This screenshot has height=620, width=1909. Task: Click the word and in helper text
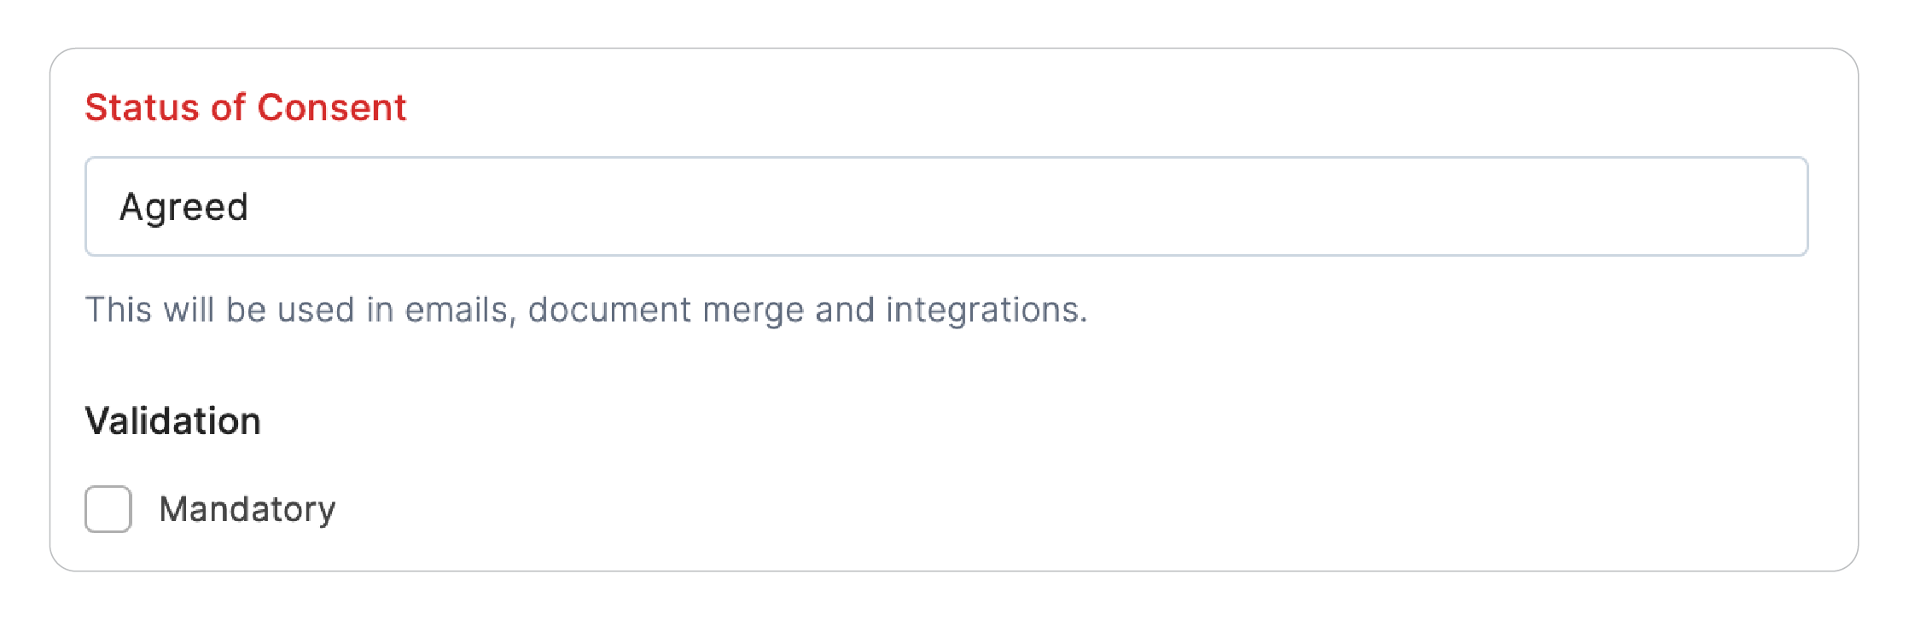tap(845, 310)
